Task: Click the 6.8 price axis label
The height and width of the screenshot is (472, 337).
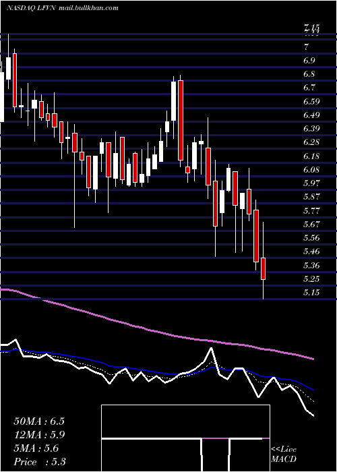Action: (309, 74)
